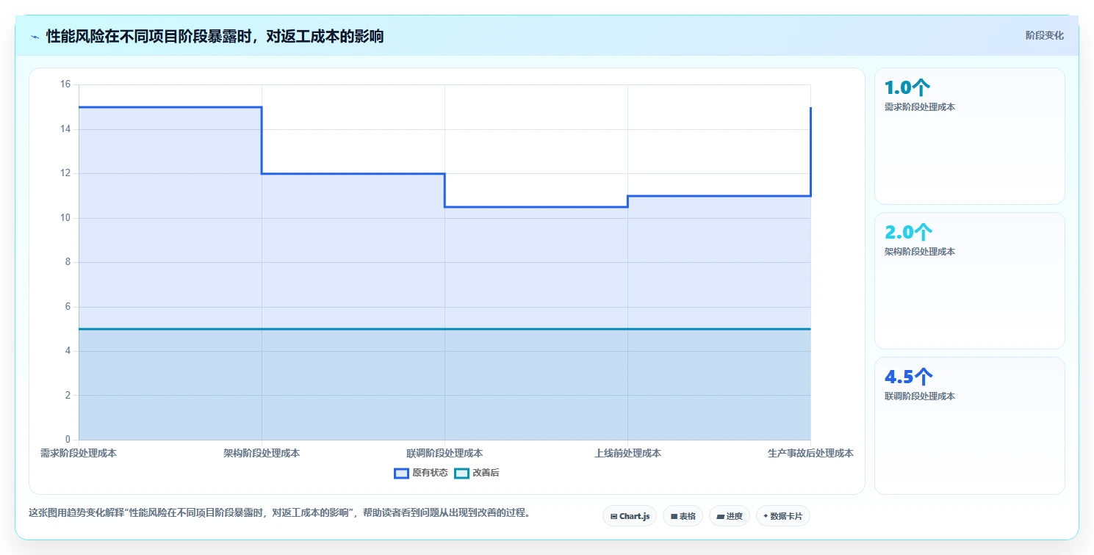
Task: Click x-axis label 架构阶段处理成本
Action: coord(262,453)
